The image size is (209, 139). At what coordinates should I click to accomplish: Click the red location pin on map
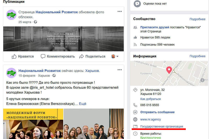click(x=169, y=70)
